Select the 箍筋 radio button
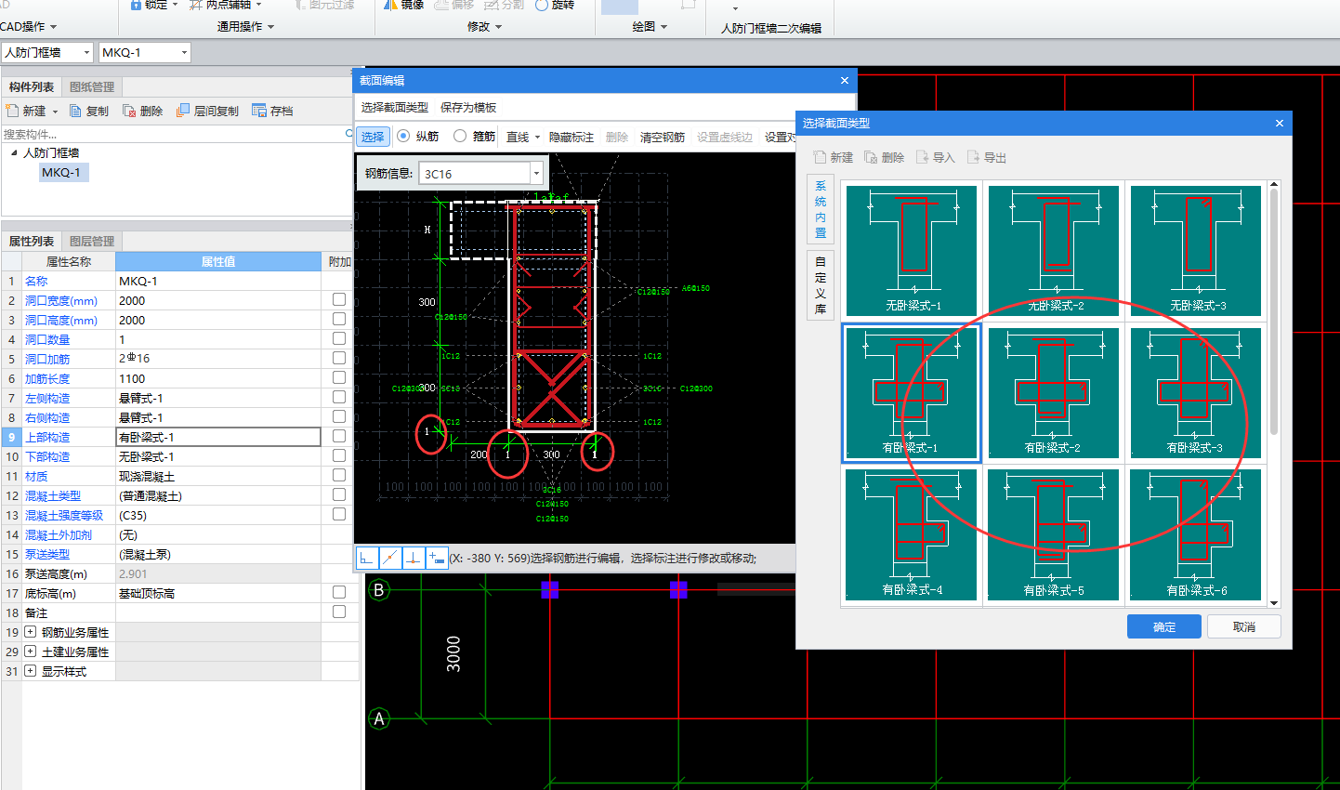Image resolution: width=1340 pixels, height=790 pixels. point(460,136)
